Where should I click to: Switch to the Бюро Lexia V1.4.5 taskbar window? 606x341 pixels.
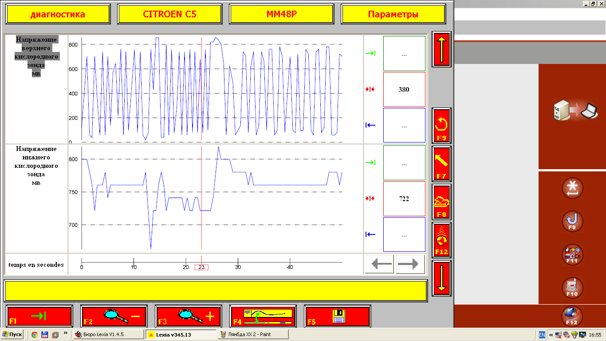click(x=108, y=334)
